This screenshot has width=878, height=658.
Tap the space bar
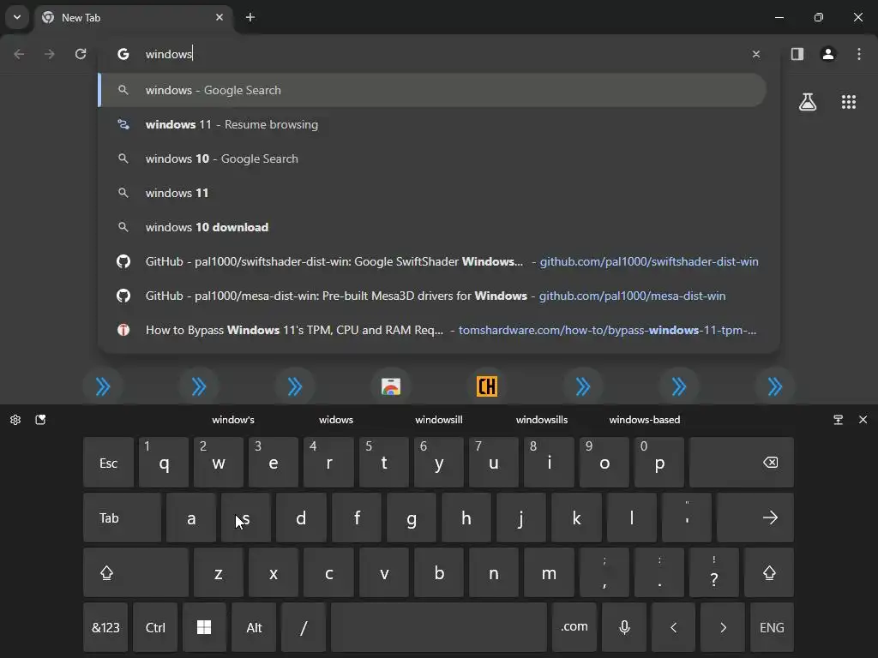[439, 627]
